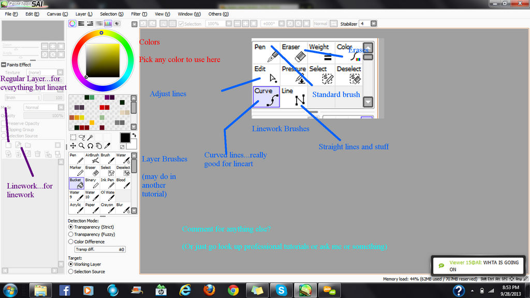Swap foreground and background colors

(134, 136)
